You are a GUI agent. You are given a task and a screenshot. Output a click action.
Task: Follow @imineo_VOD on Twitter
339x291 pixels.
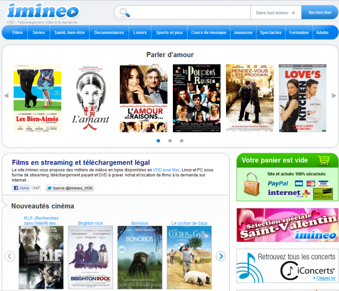tap(69, 188)
